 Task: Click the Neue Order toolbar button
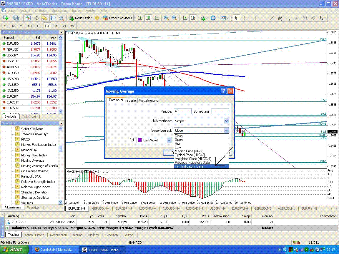tap(80, 18)
